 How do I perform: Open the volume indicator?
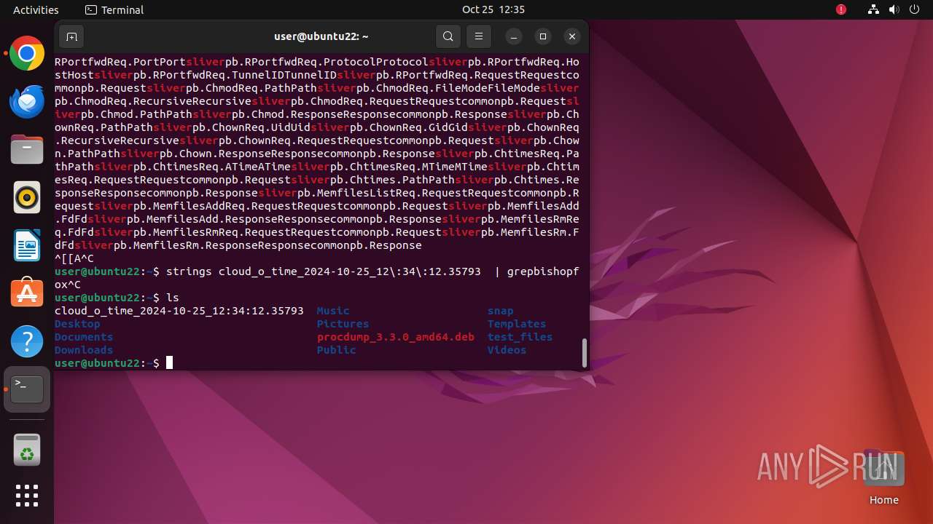point(894,9)
